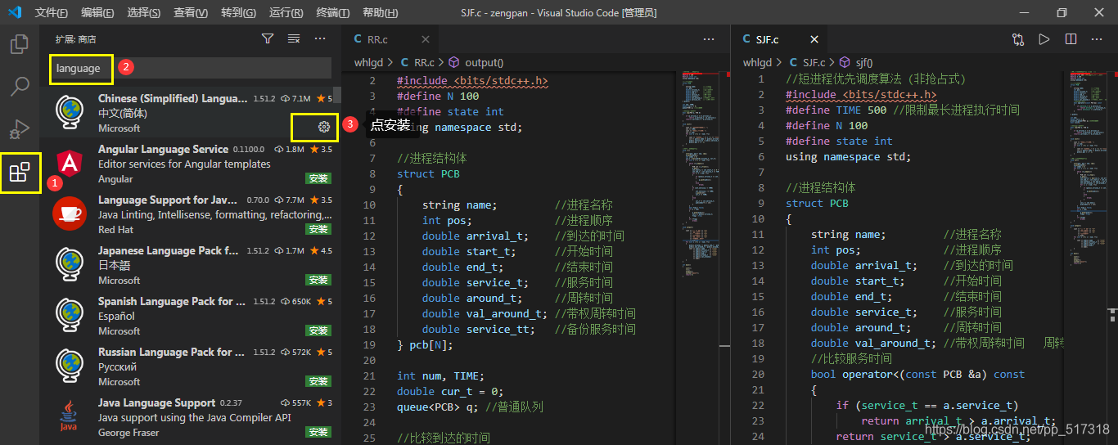Click output() breadcrumb symbol
Screen dimensions: 1118x445
(x=476, y=62)
